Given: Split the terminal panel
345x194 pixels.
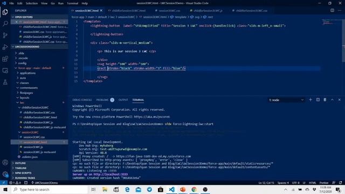Looking at the screenshot, I should 318,100.
